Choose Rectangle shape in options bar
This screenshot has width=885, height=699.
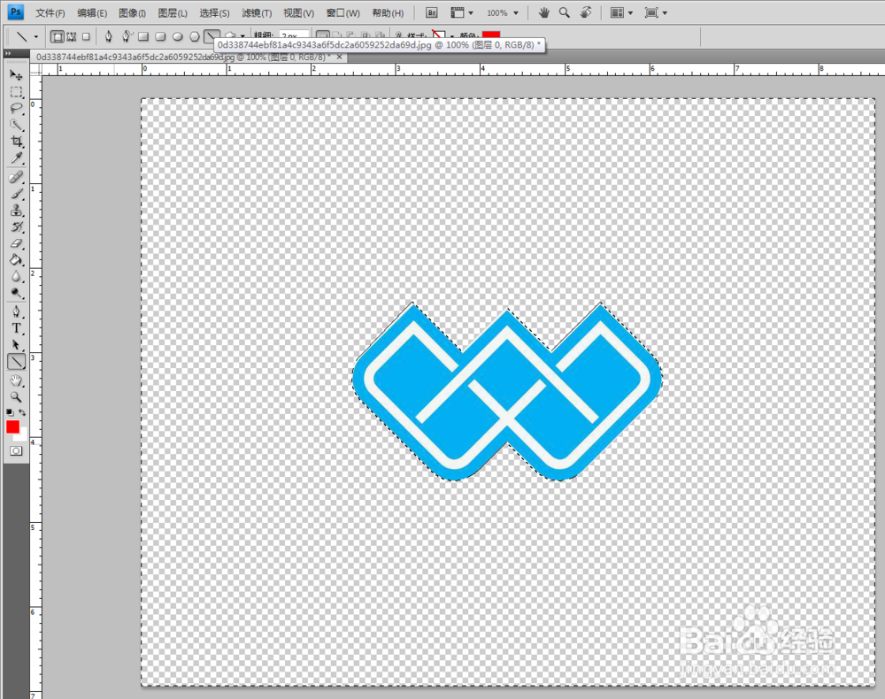pos(143,36)
